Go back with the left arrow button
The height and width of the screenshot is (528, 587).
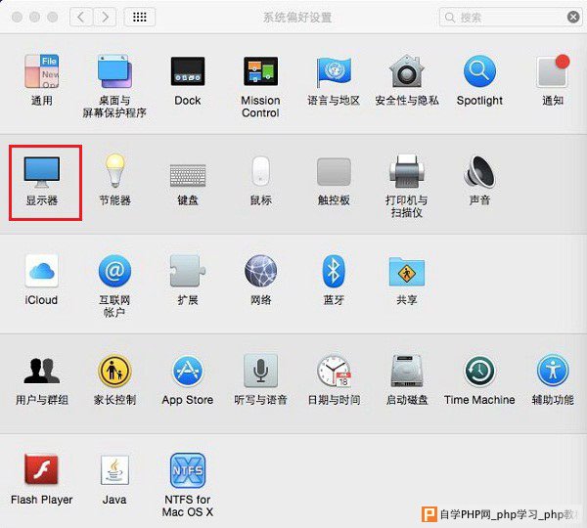coord(80,17)
